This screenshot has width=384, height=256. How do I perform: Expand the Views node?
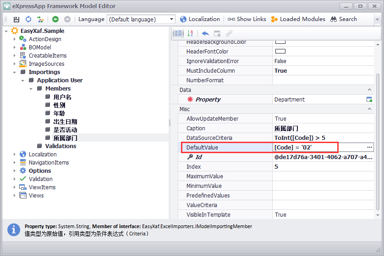click(x=15, y=195)
